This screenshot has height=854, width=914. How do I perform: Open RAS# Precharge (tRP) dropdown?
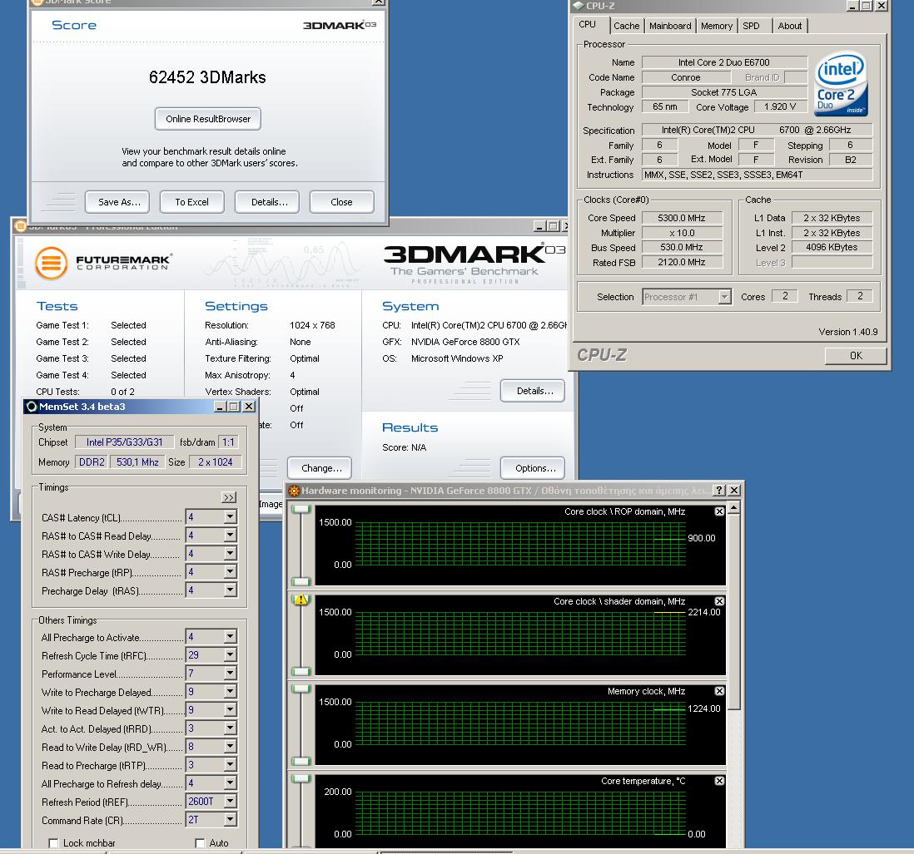[x=231, y=571]
